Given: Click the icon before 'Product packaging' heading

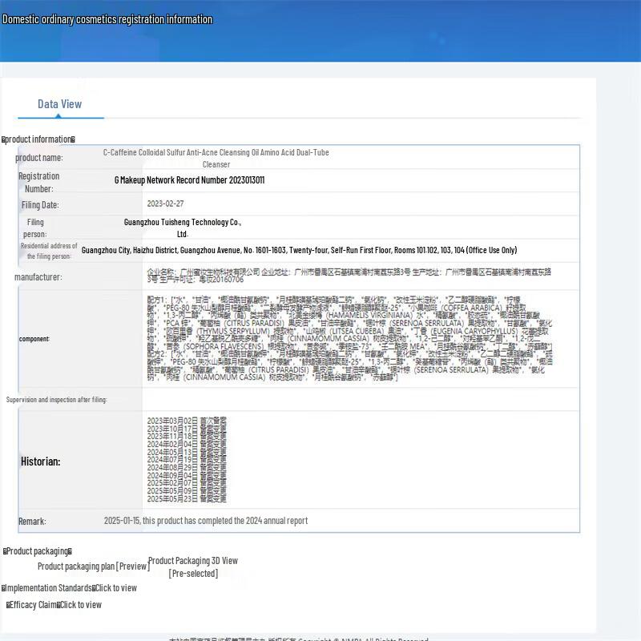Looking at the screenshot, I should [x=5, y=551].
